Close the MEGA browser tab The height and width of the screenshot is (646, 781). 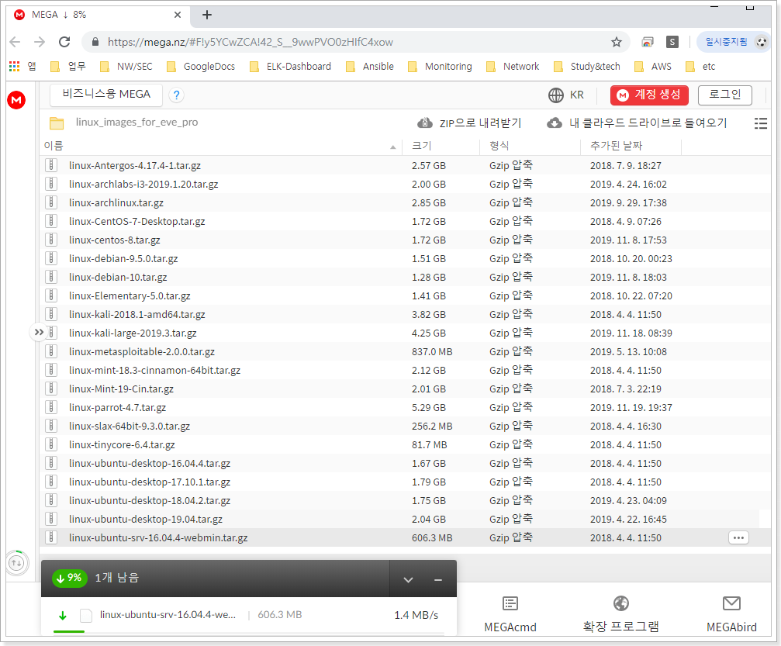pos(178,15)
